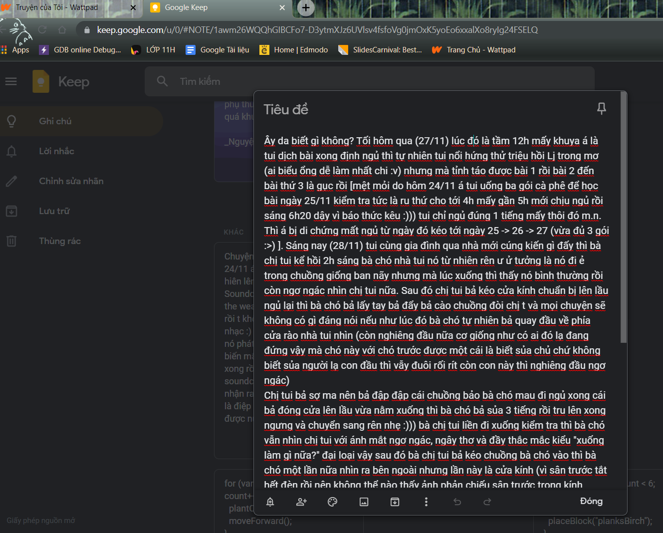
Task: Pin the open note
Action: (x=601, y=108)
